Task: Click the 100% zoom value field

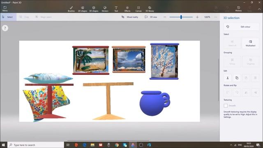Action: pos(207,17)
